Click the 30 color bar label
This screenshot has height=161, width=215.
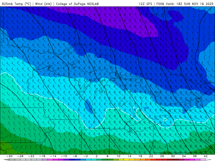click(x=173, y=156)
